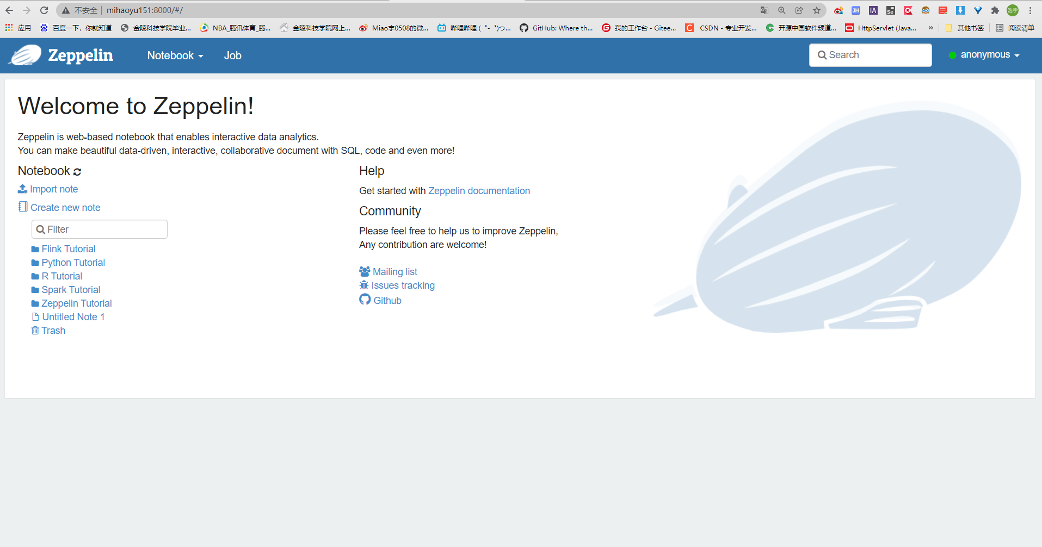Click the people icon next to Mailing list
The image size is (1042, 547).
365,271
